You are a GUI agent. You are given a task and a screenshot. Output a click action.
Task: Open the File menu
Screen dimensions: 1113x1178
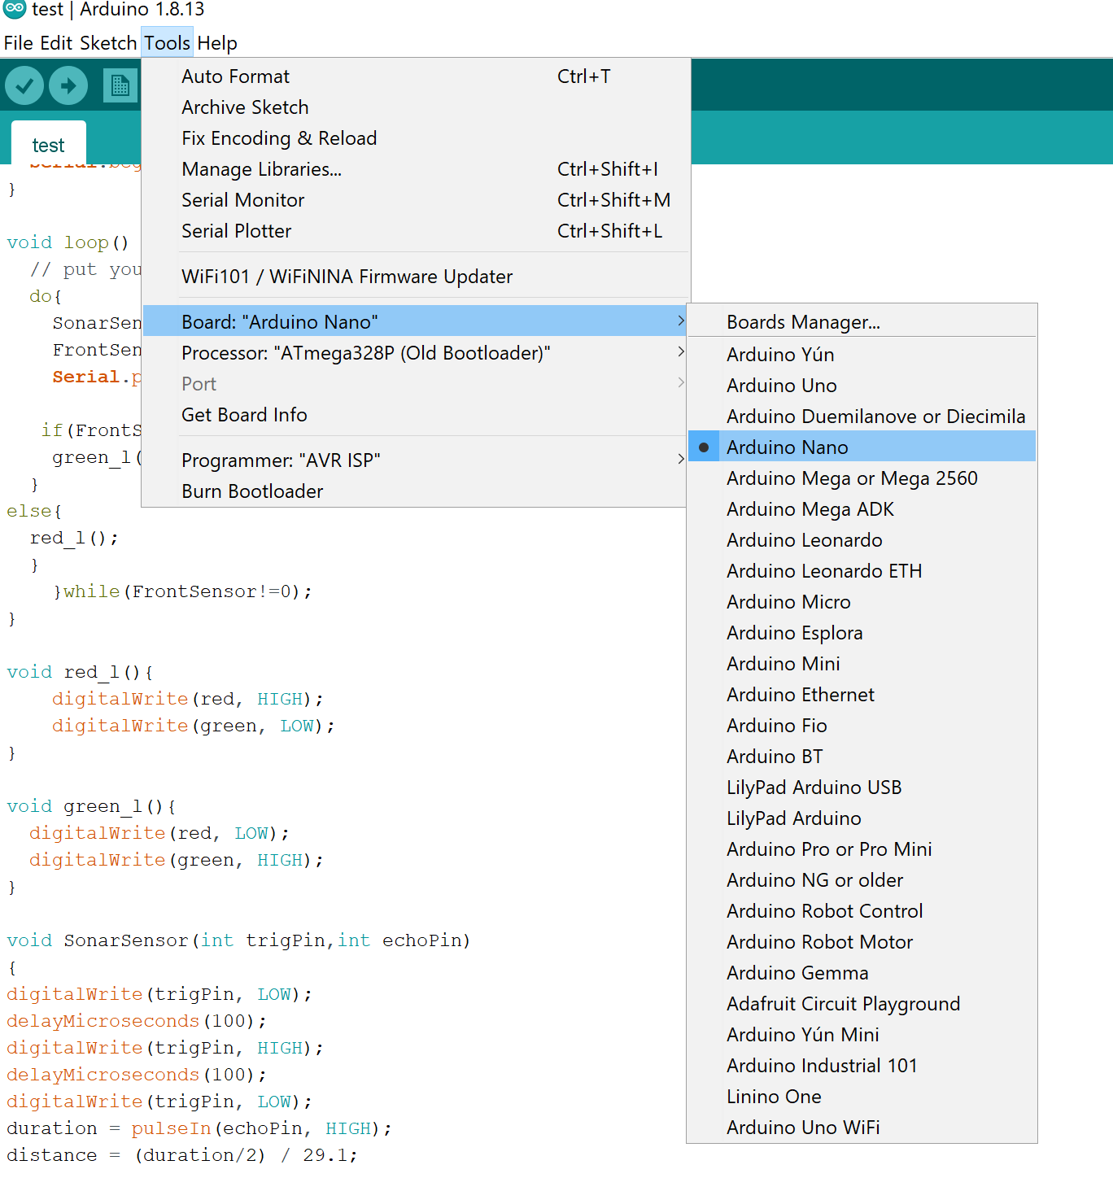click(19, 43)
